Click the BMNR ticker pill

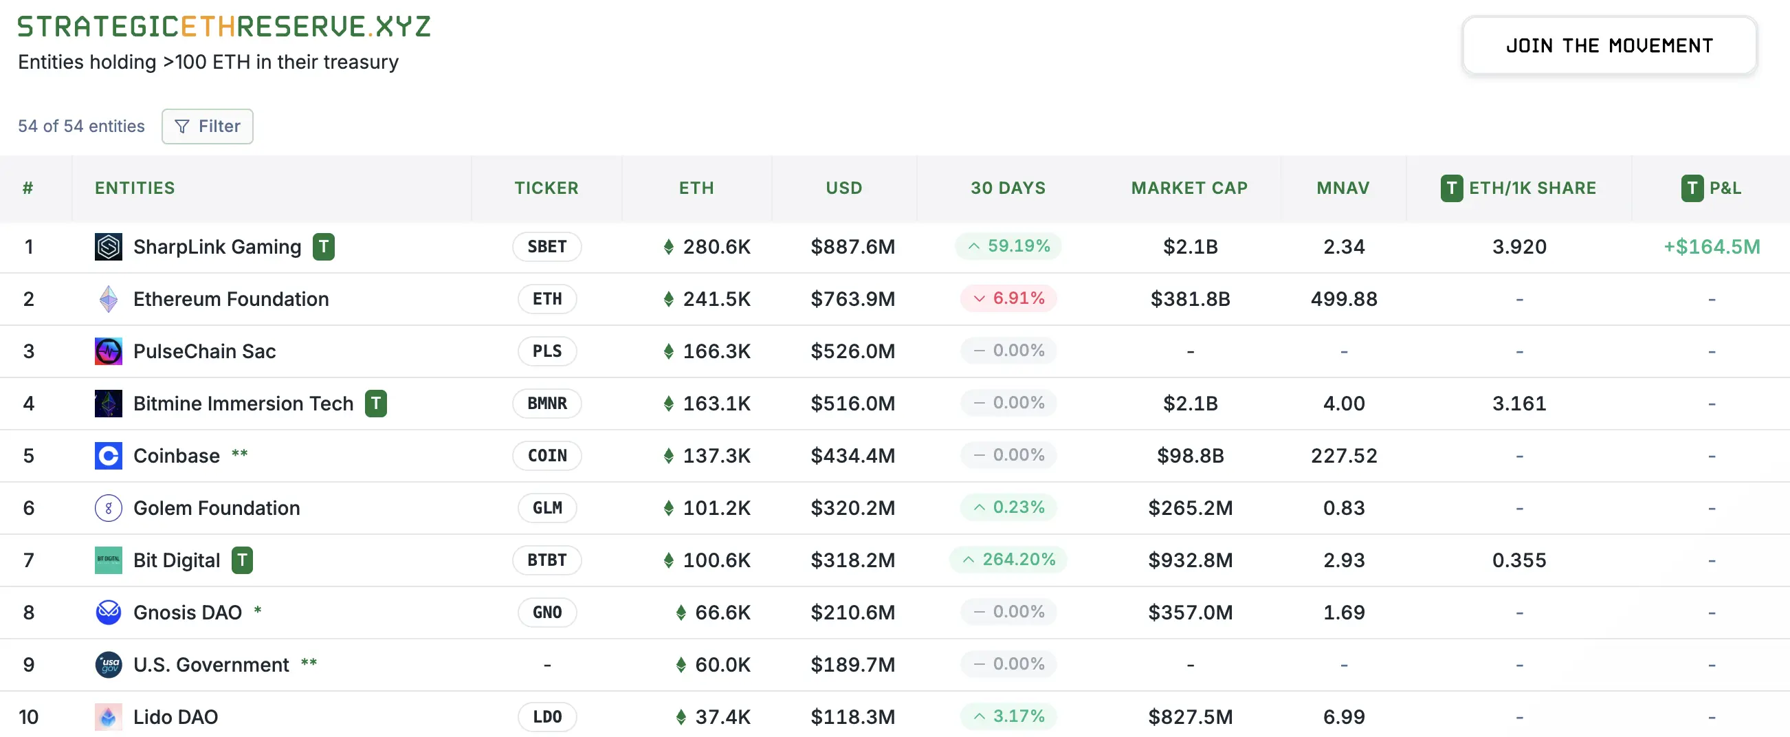[x=547, y=404]
